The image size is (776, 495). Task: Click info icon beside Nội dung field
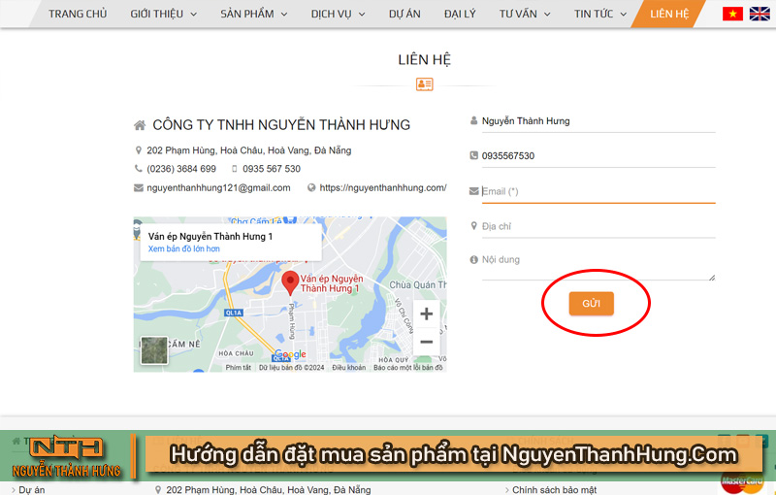point(473,259)
